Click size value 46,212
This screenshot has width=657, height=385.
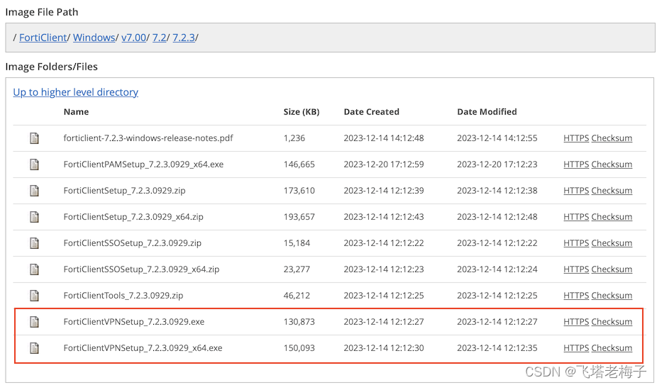click(297, 296)
